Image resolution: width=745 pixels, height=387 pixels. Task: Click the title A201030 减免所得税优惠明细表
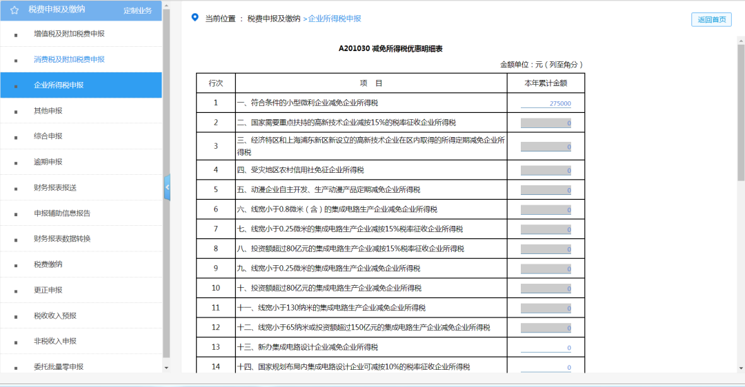(x=390, y=48)
